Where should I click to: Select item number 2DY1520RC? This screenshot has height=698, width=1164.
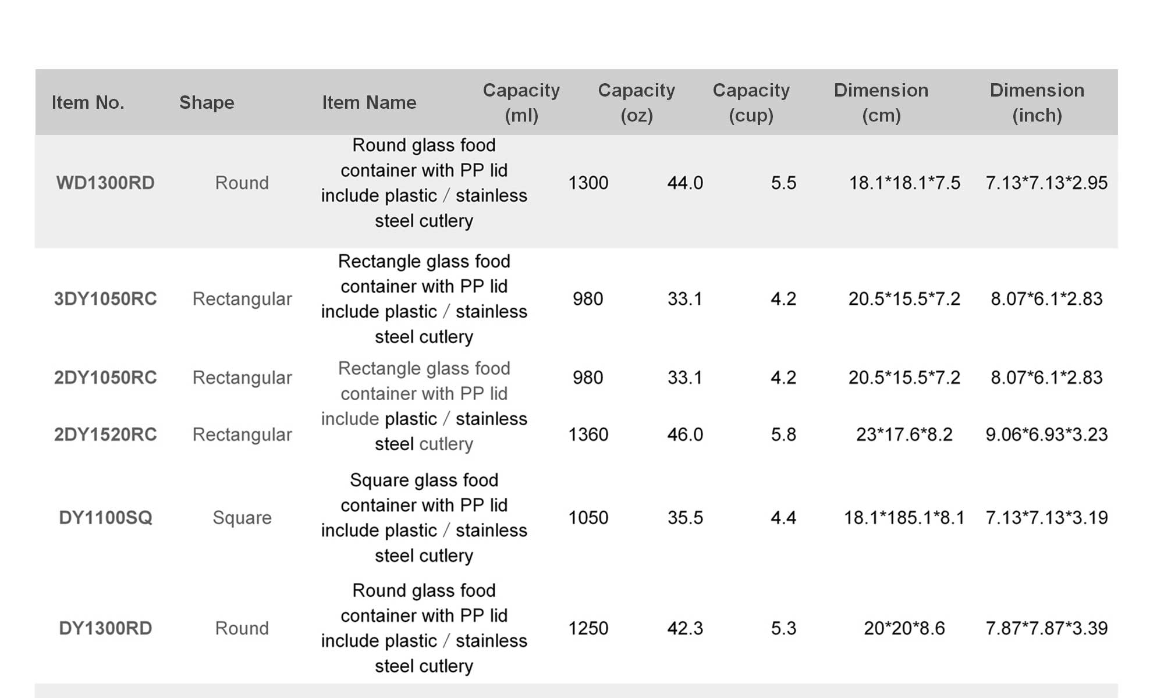pyautogui.click(x=105, y=435)
